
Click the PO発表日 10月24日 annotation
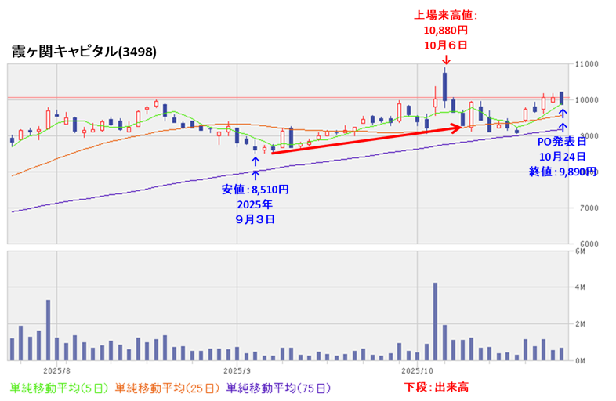(561, 150)
